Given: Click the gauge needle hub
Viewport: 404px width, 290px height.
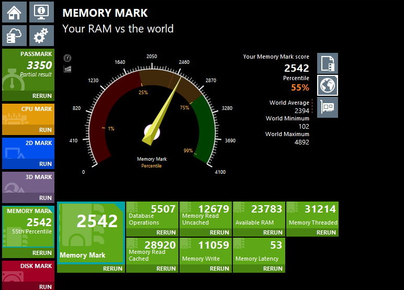Looking at the screenshot, I should pyautogui.click(x=152, y=133).
